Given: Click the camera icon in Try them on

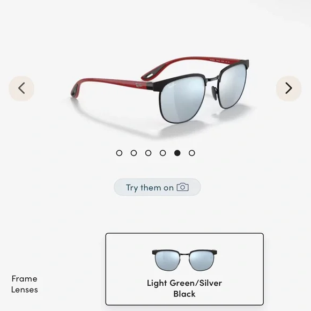Looking at the screenshot, I should point(182,187).
